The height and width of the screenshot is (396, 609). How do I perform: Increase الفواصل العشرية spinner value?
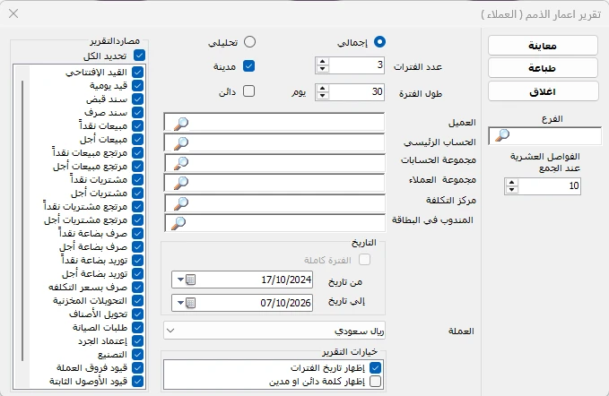512,182
